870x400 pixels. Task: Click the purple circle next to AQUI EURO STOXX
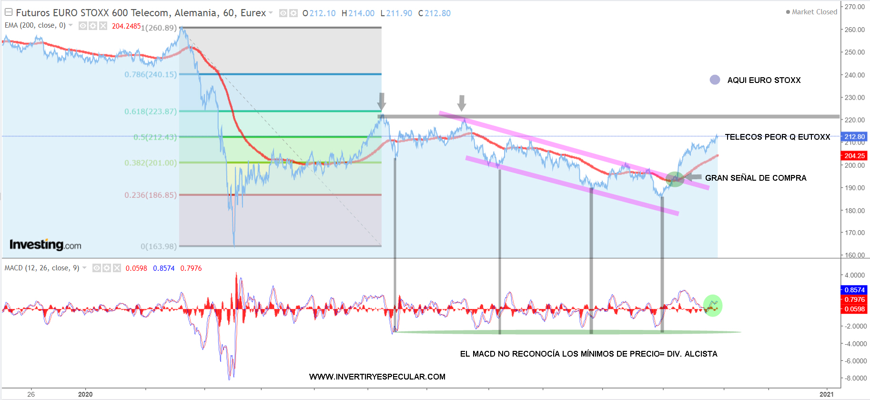(715, 80)
